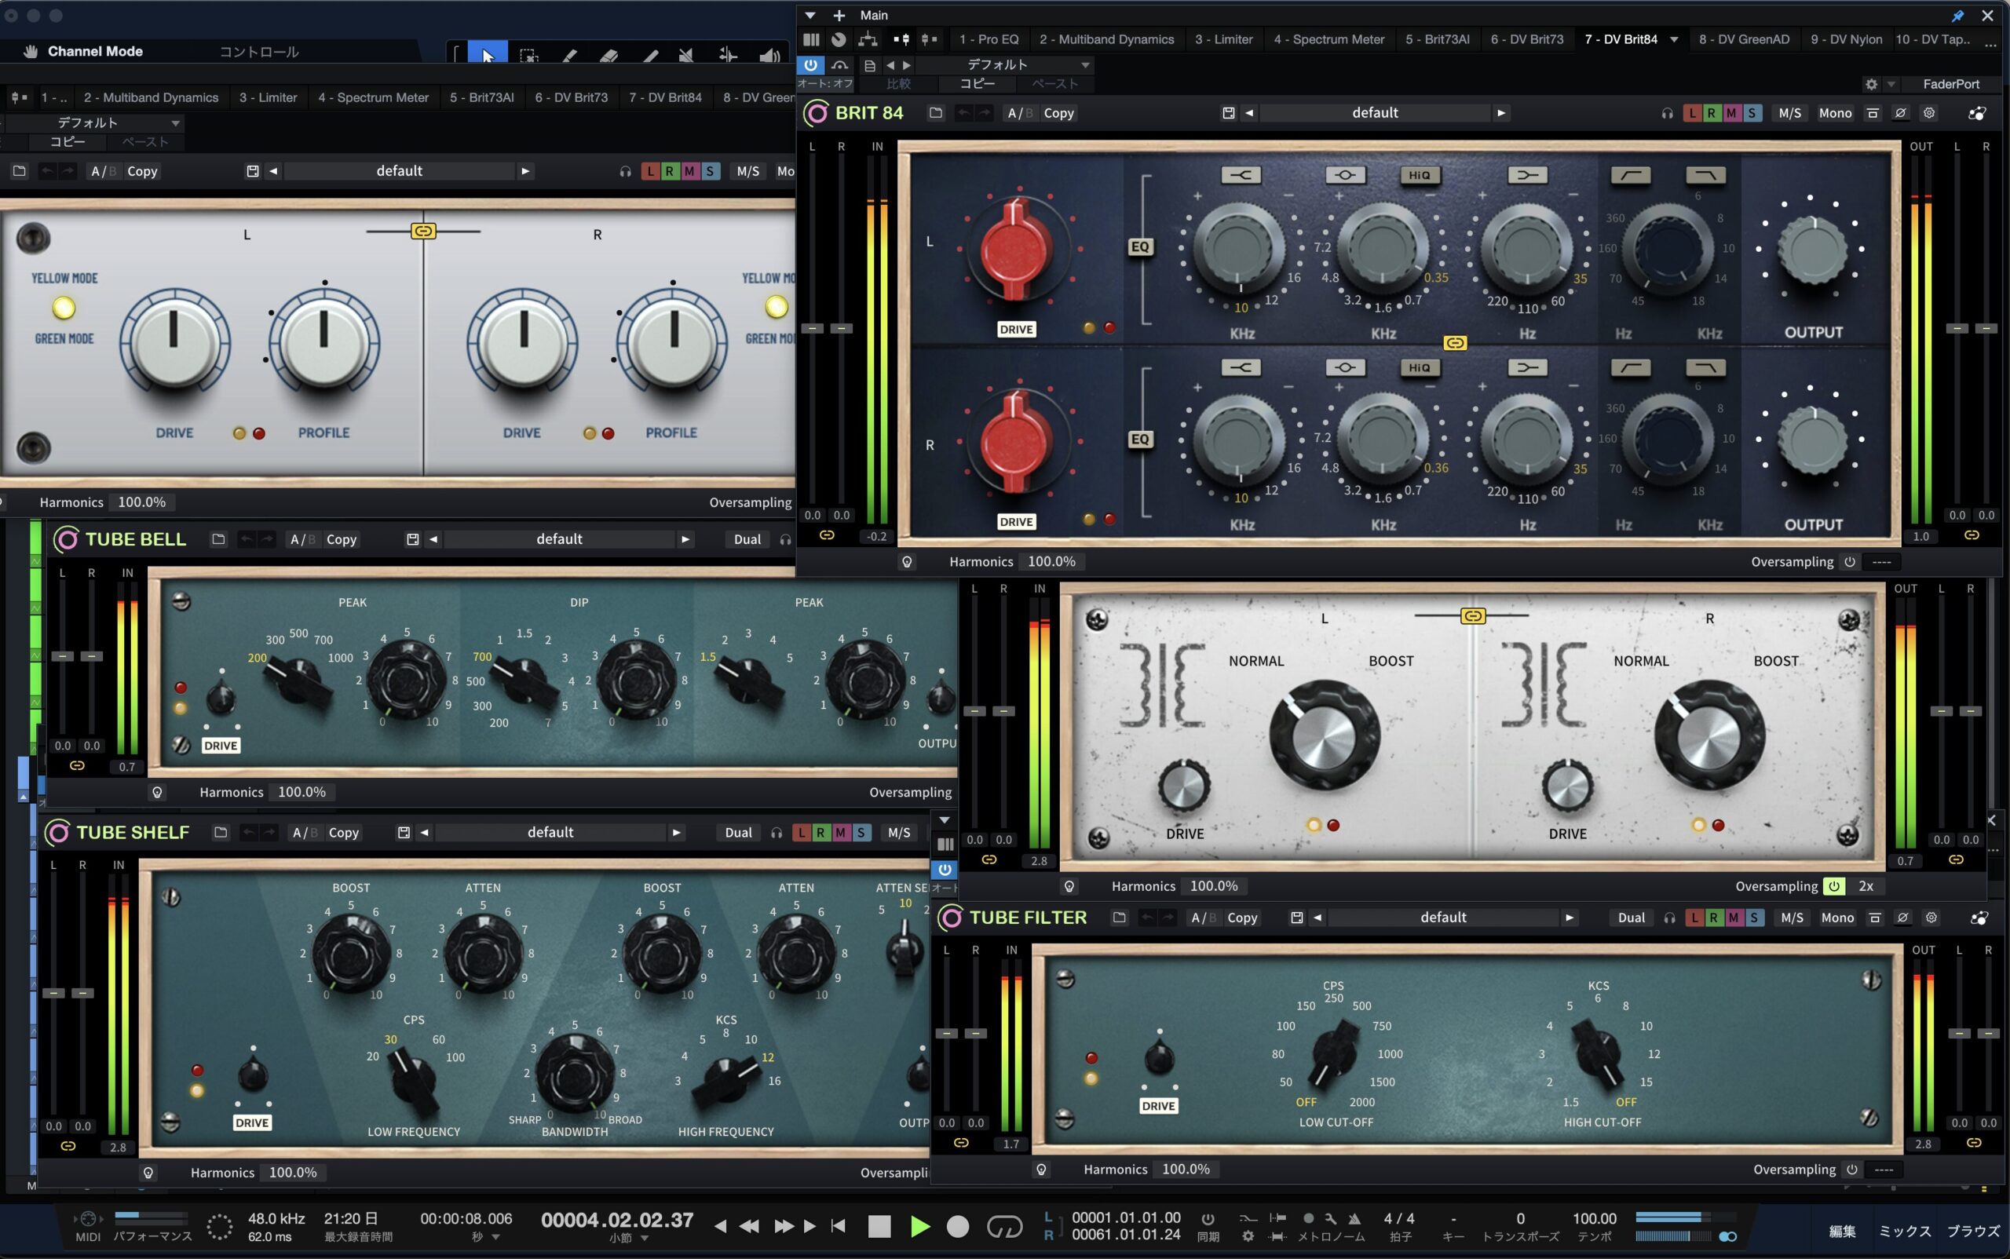Open Brit 84 settings gear
The width and height of the screenshot is (2010, 1259).
point(1928,112)
